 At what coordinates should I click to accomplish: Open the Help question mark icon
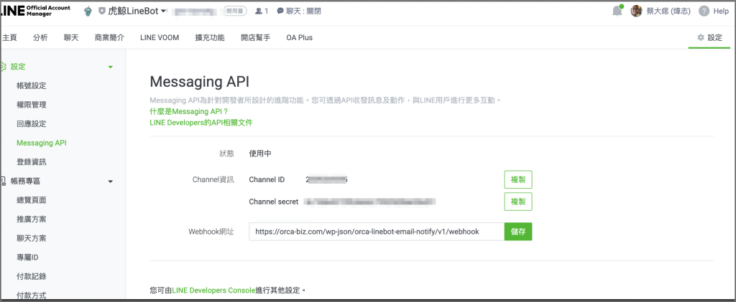[x=704, y=11]
